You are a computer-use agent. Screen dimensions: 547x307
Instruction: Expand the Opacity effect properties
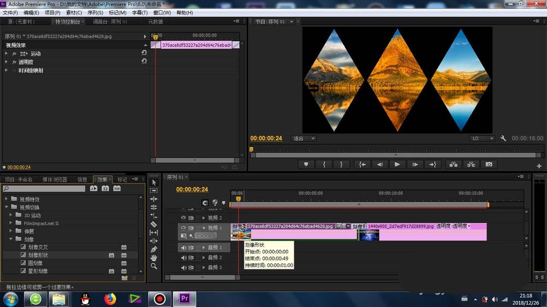pos(6,62)
